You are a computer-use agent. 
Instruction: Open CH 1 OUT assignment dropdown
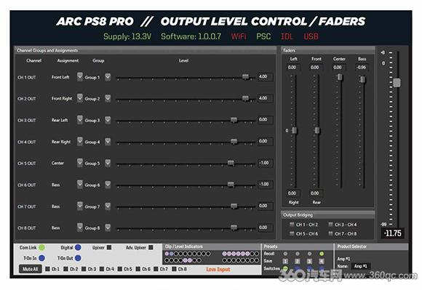click(79, 76)
